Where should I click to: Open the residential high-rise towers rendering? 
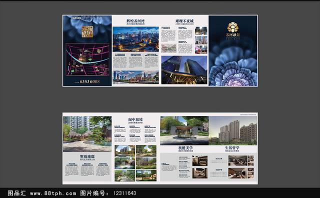click(233, 130)
